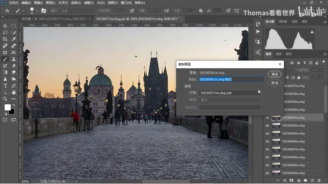This screenshot has width=328, height=184.
Task: Select the Hand tool
Action: click(13, 92)
